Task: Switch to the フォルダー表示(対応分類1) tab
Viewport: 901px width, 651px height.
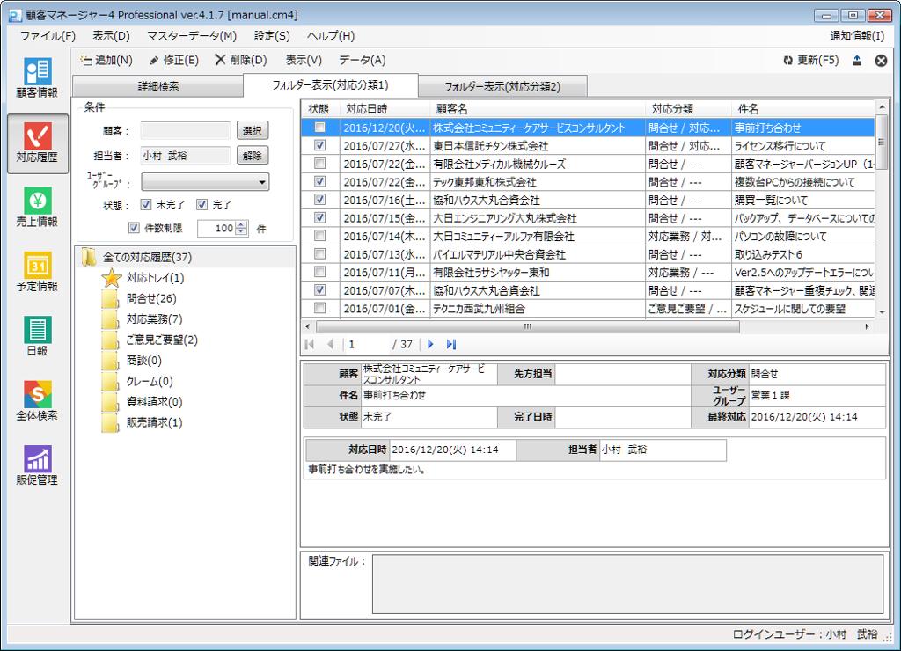Action: [x=331, y=85]
